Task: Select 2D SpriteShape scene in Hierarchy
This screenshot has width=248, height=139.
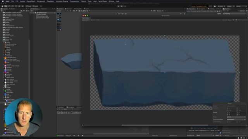Action: click(41, 13)
